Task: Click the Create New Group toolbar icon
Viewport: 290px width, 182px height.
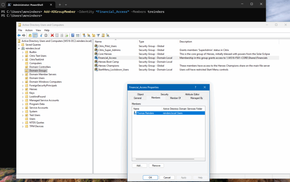Action: 88,35
